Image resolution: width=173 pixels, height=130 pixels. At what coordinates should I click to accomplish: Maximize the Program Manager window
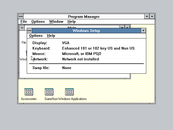pos(152,17)
